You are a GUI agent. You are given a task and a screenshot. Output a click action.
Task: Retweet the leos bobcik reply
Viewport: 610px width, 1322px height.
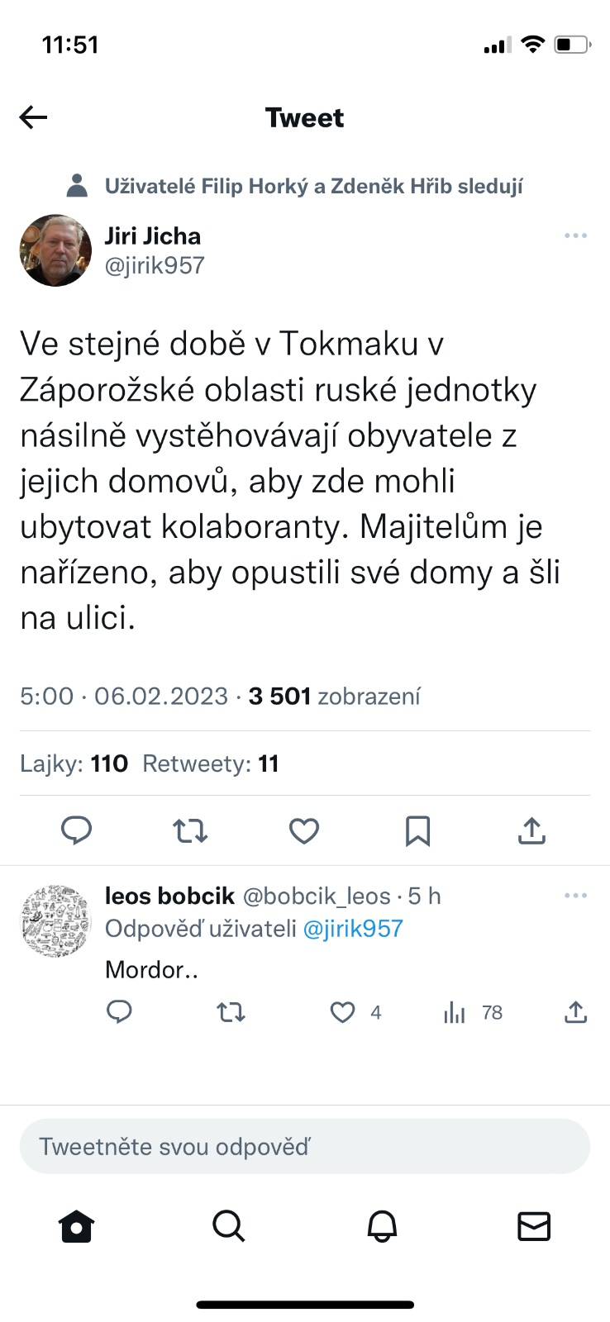coord(231,1012)
